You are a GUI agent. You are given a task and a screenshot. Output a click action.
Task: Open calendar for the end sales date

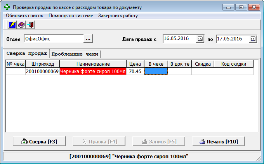[x=253, y=39]
